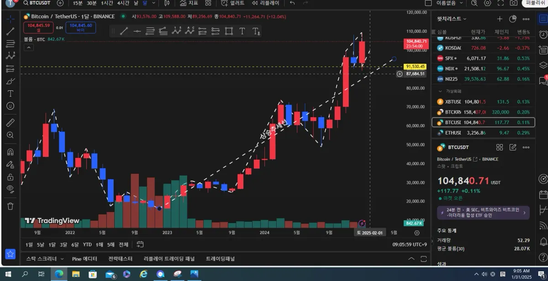
Task: Select the brush drawing tool
Action: 10,81
